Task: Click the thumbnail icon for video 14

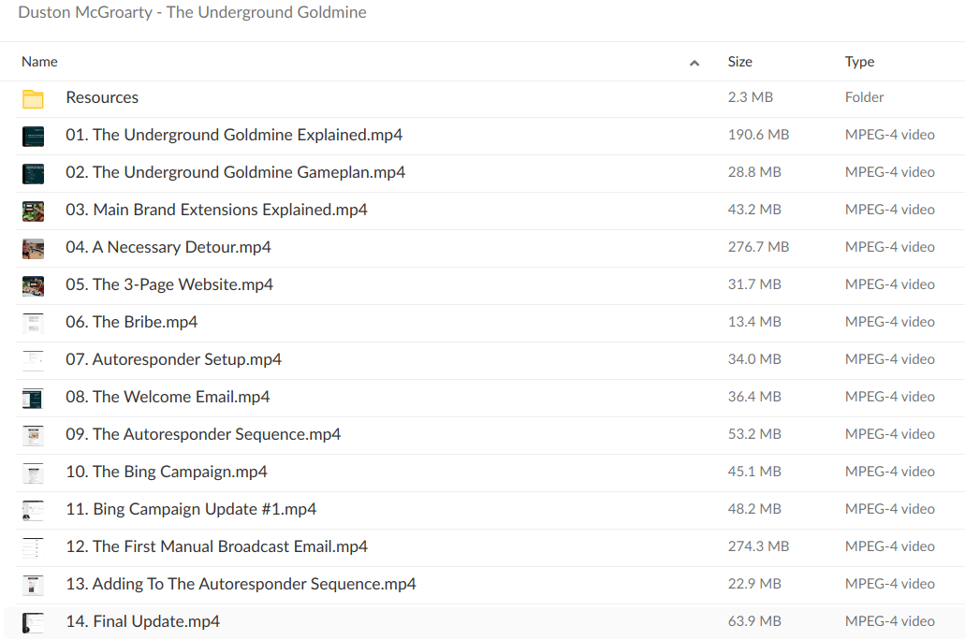Action: [34, 621]
